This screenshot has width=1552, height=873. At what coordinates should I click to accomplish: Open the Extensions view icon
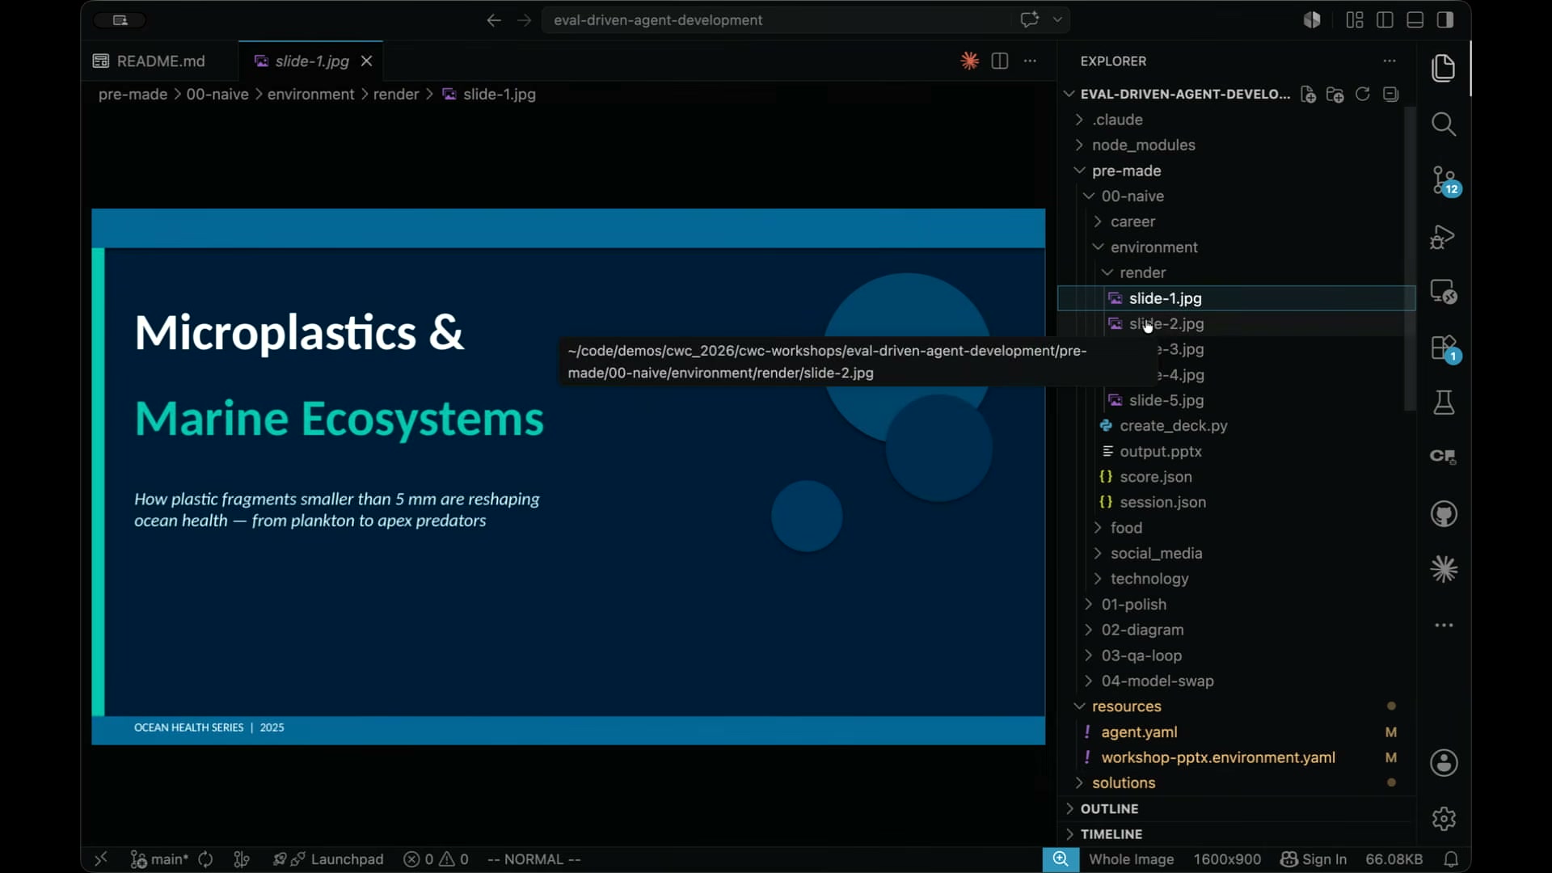pos(1444,348)
